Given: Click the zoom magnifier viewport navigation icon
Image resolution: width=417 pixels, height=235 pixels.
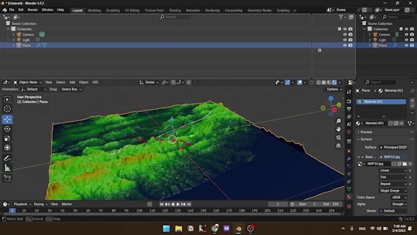Looking at the screenshot, I should click(x=339, y=121).
